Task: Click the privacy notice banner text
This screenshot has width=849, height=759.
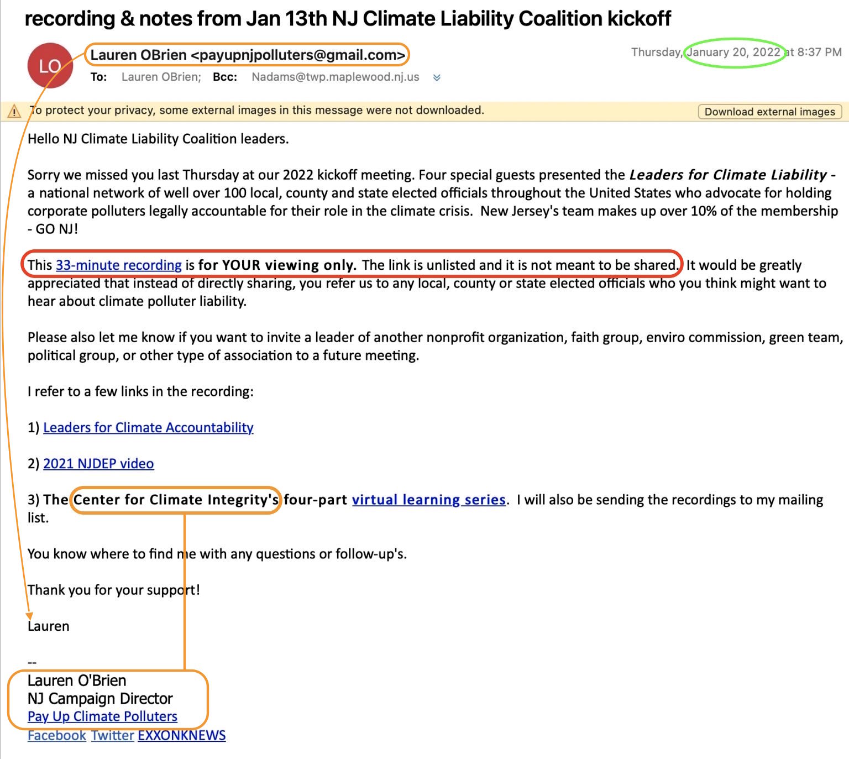Action: [257, 111]
